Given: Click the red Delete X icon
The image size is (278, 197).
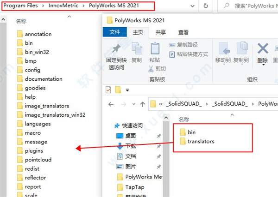Looking at the screenshot, I should [263, 48].
